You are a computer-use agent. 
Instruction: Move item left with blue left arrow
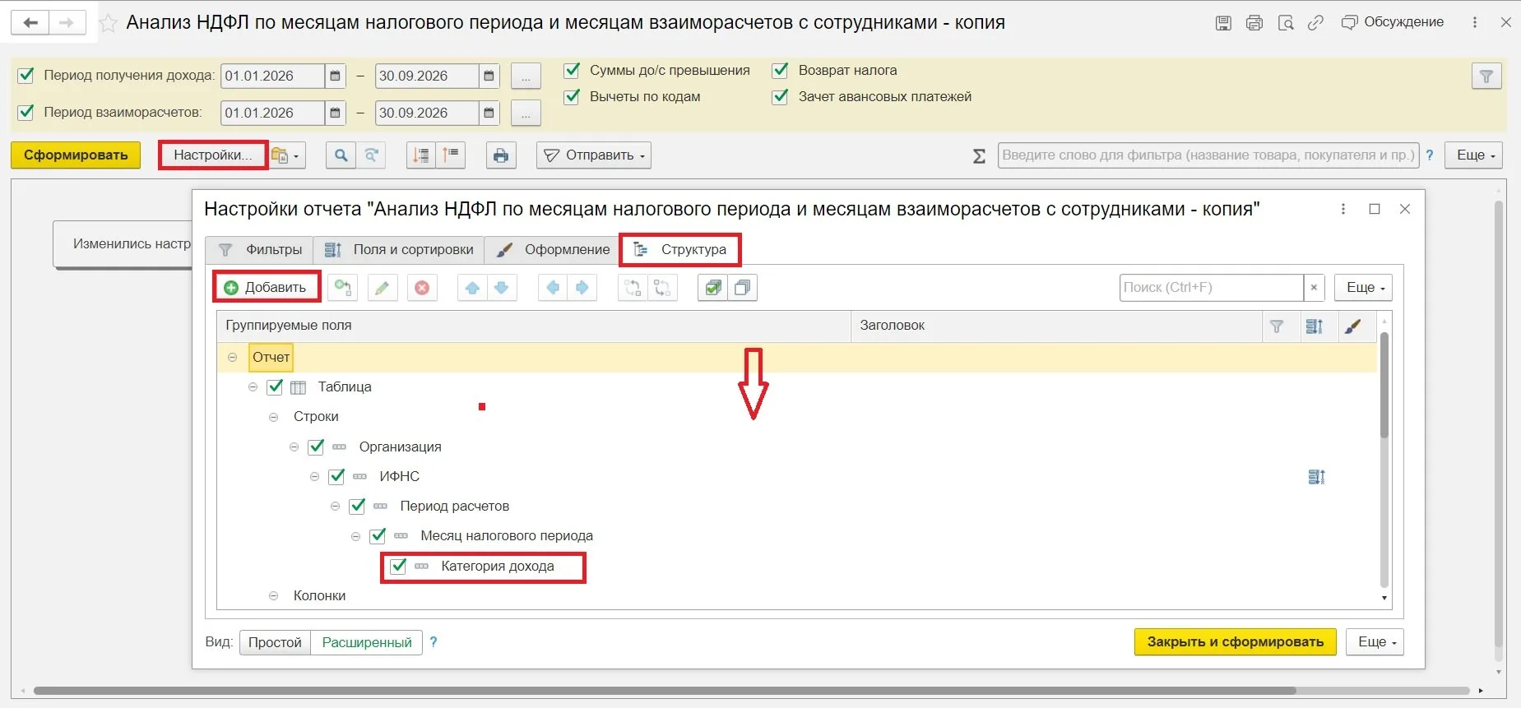553,288
